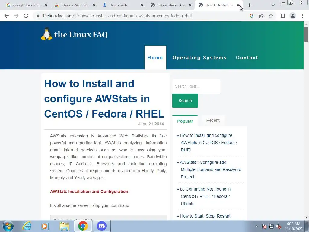Viewport: 309px width, 232px height.
Task: Click the muted volume tray icon
Action: (x=279, y=226)
